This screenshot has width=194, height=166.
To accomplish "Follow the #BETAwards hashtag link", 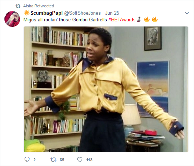I will [122, 20].
